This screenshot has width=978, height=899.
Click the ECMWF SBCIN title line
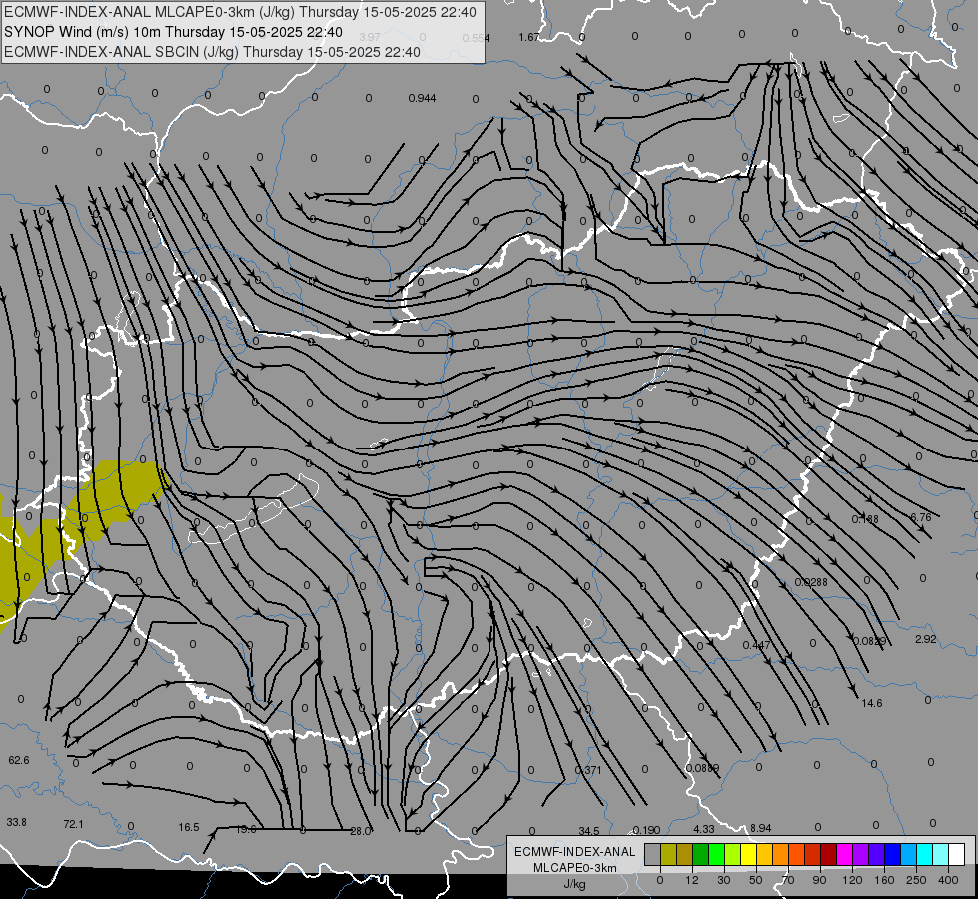(x=212, y=52)
